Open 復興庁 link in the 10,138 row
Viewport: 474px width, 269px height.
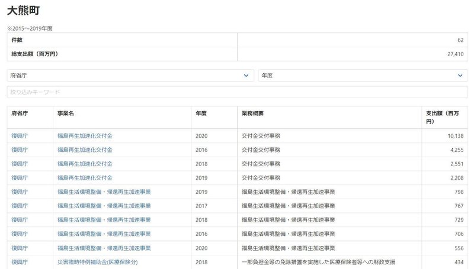(x=20, y=136)
